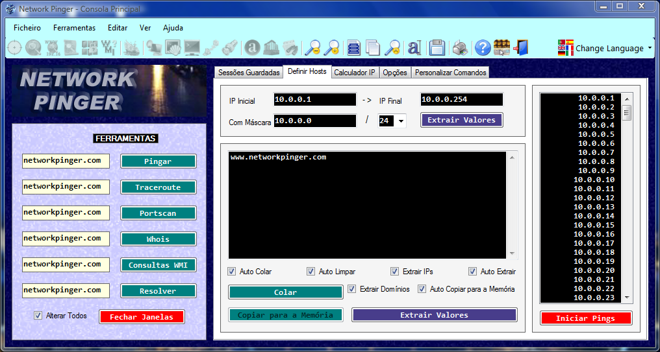Click the Whois button
This screenshot has height=352, width=660.
pyautogui.click(x=159, y=239)
